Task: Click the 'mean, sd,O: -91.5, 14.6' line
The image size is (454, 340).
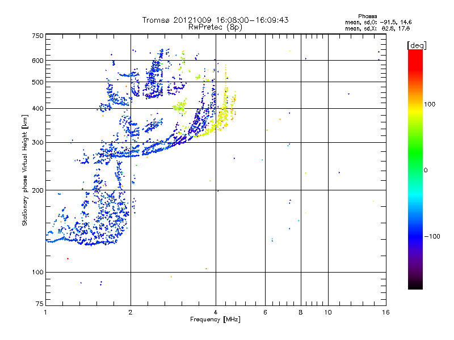Action: (378, 22)
